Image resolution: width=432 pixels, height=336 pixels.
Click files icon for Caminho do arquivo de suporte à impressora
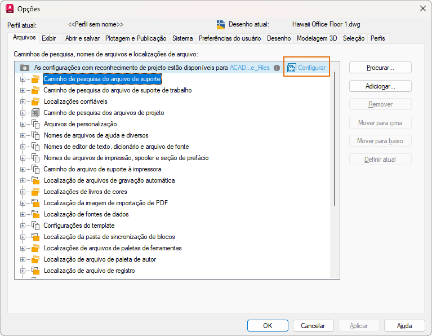(35, 169)
